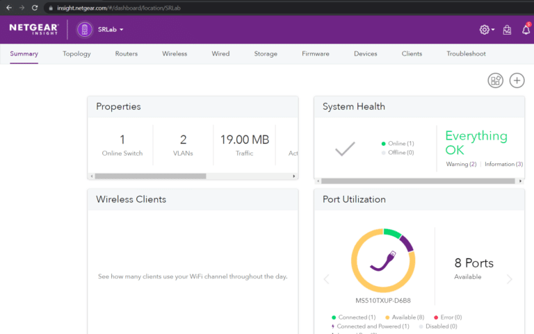Click the WiFi channel usage message
The image size is (534, 334).
[x=193, y=276]
